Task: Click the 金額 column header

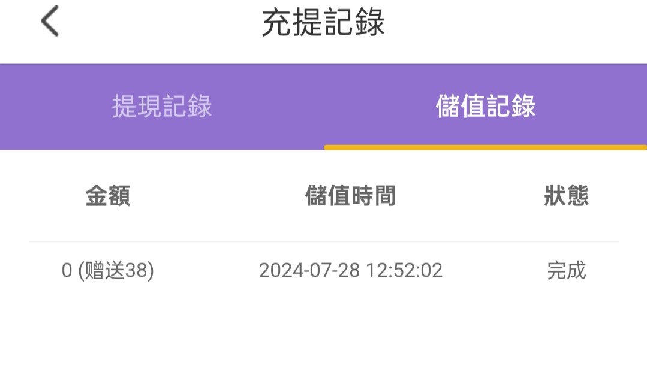Action: (108, 196)
